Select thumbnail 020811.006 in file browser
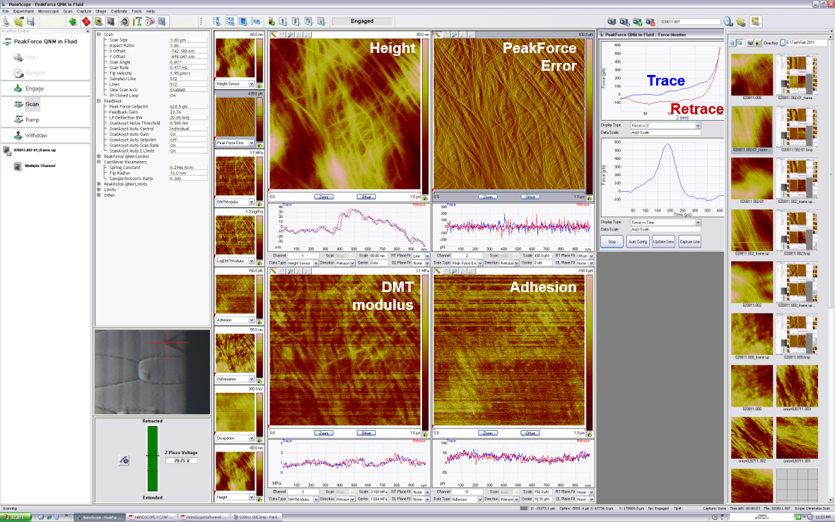 coord(752,75)
